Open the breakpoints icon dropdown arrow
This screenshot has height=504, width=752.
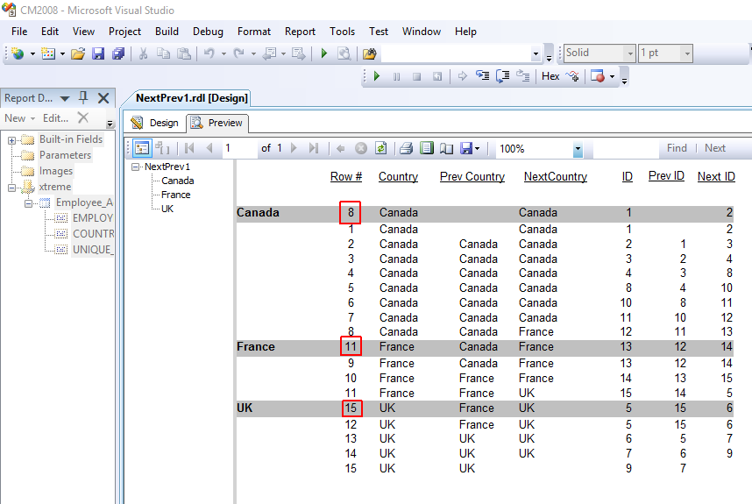[612, 76]
